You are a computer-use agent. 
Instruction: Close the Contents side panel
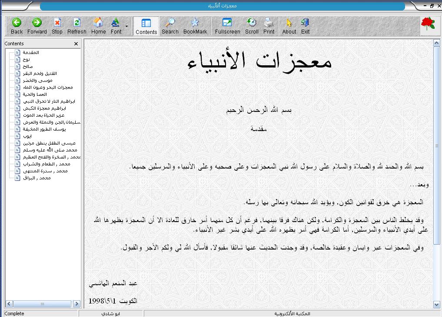(76, 44)
